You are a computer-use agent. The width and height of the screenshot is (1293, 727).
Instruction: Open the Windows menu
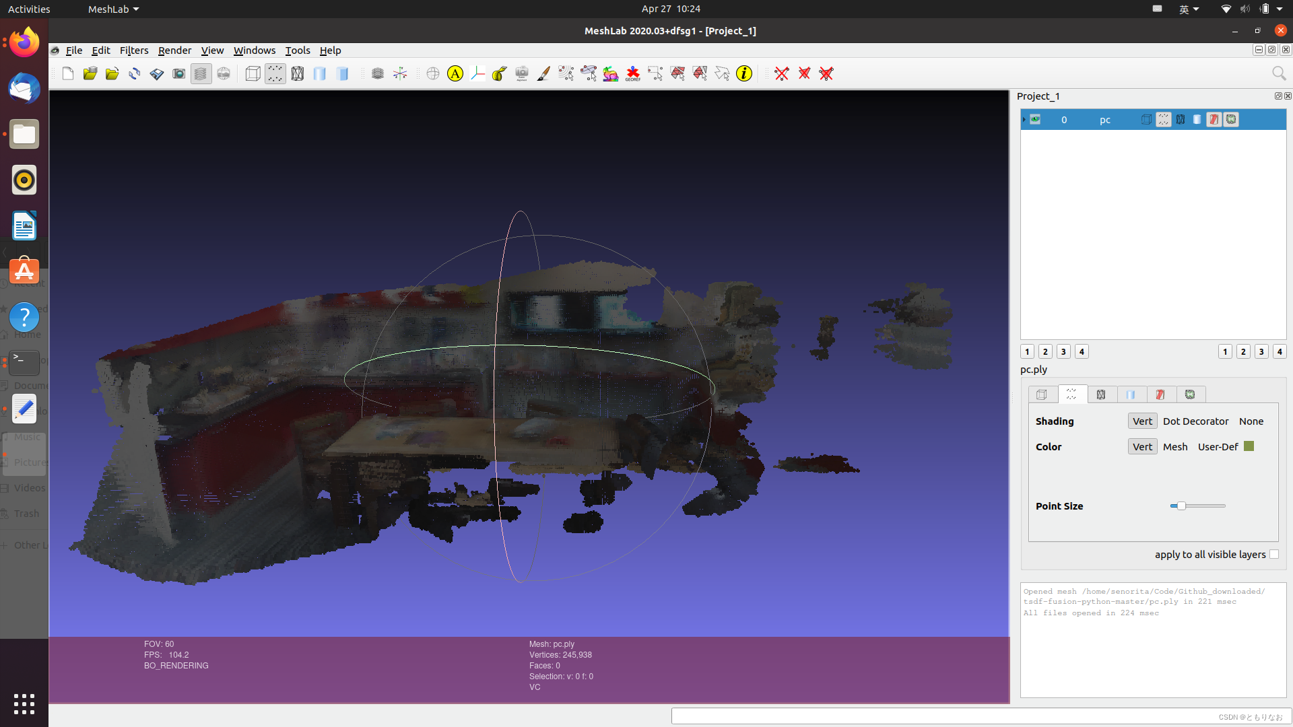[x=255, y=50]
